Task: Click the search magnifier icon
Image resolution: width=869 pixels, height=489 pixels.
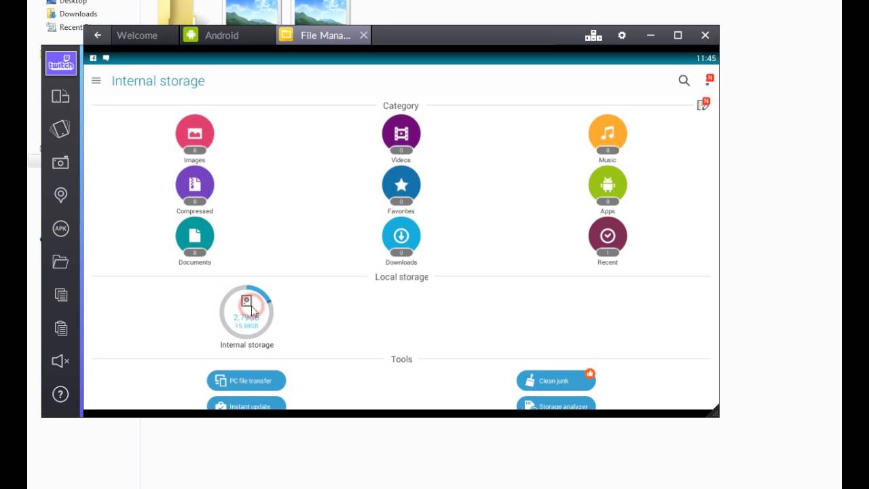Action: 684,81
